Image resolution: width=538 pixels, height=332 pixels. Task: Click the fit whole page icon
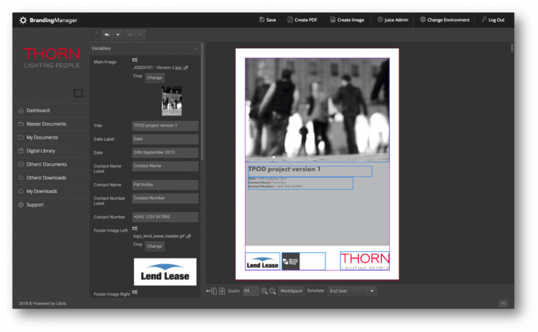click(222, 291)
